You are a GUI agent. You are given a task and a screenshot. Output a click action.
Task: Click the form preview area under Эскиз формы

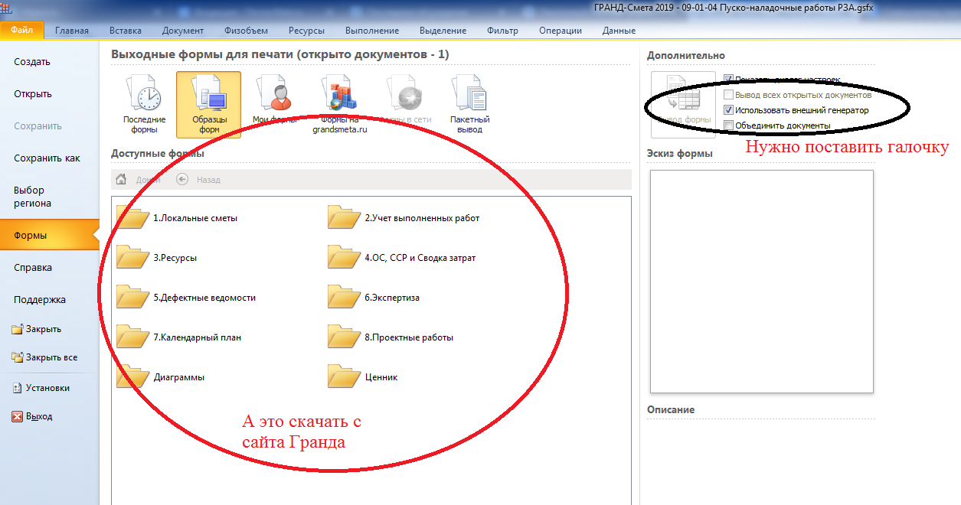click(x=762, y=282)
